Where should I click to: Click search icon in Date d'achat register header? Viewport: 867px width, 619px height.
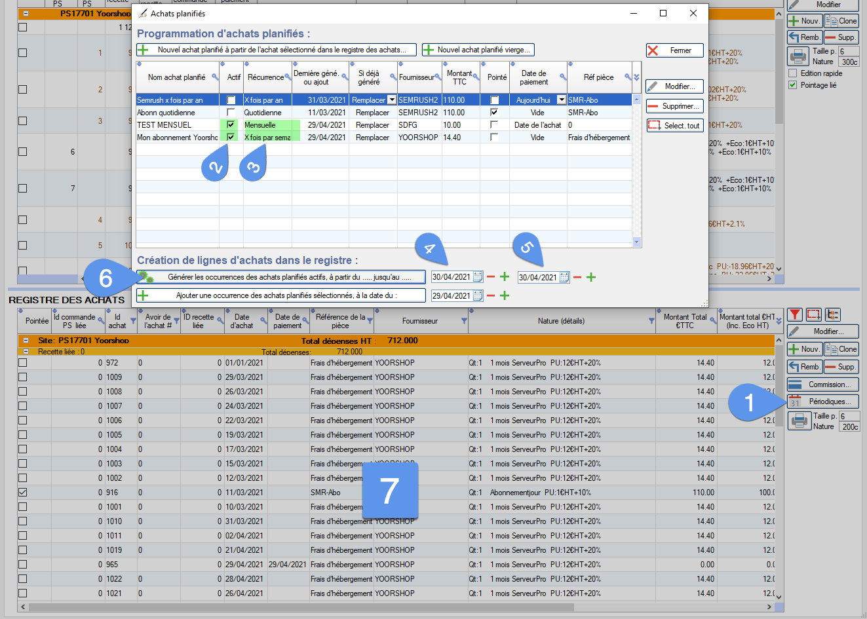click(263, 321)
